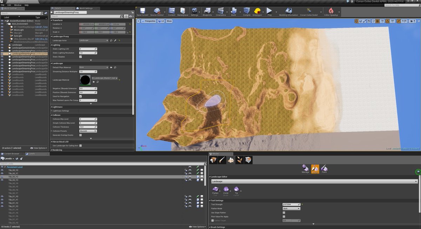
Task: Click the Static Lighting Resolution field
Action: [x=88, y=53]
